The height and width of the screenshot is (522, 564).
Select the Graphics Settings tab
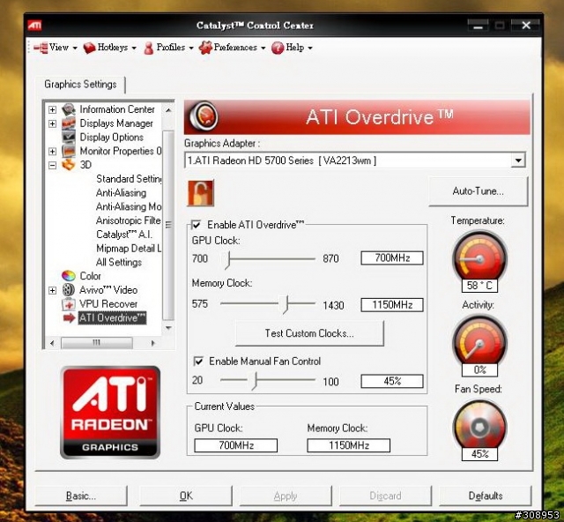(x=80, y=85)
